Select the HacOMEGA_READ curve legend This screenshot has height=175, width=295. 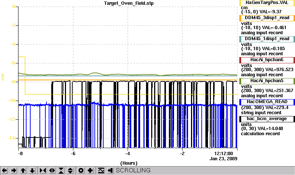267,102
